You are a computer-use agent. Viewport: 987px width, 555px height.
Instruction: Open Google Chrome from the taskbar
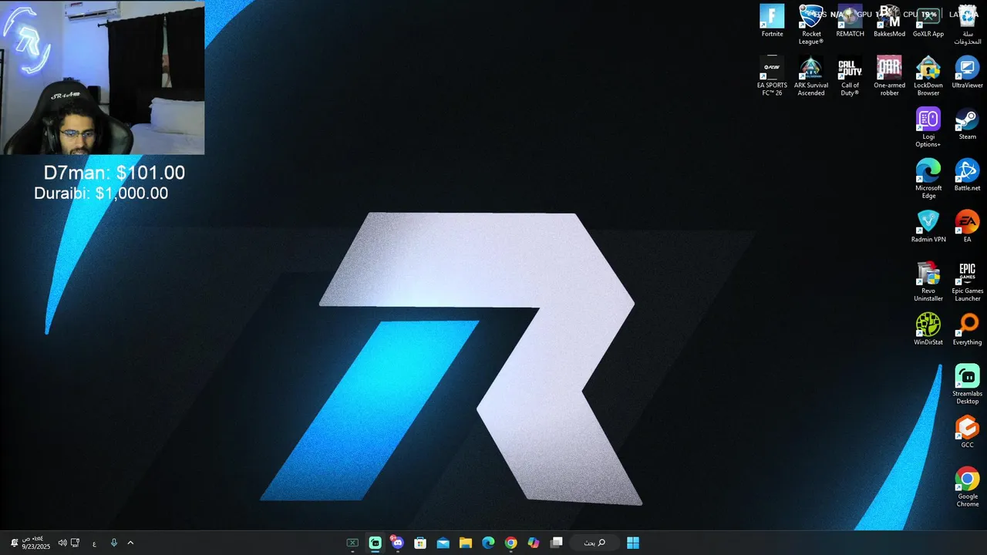point(510,543)
